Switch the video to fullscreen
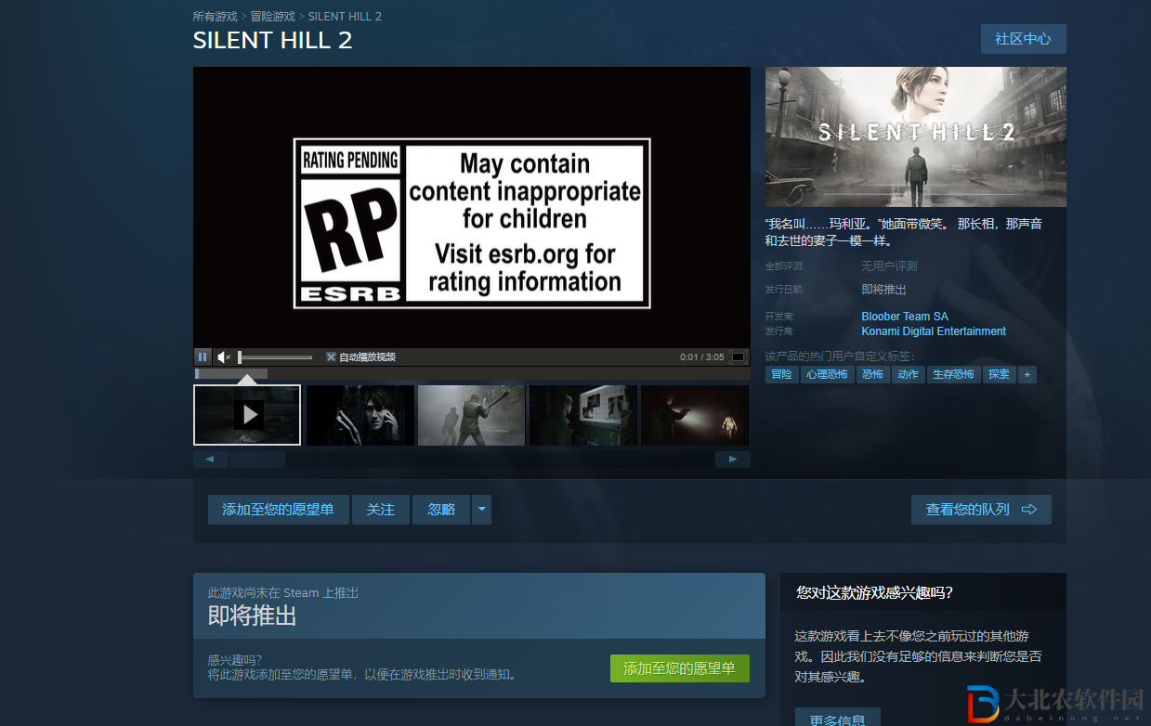This screenshot has width=1151, height=726. [739, 357]
